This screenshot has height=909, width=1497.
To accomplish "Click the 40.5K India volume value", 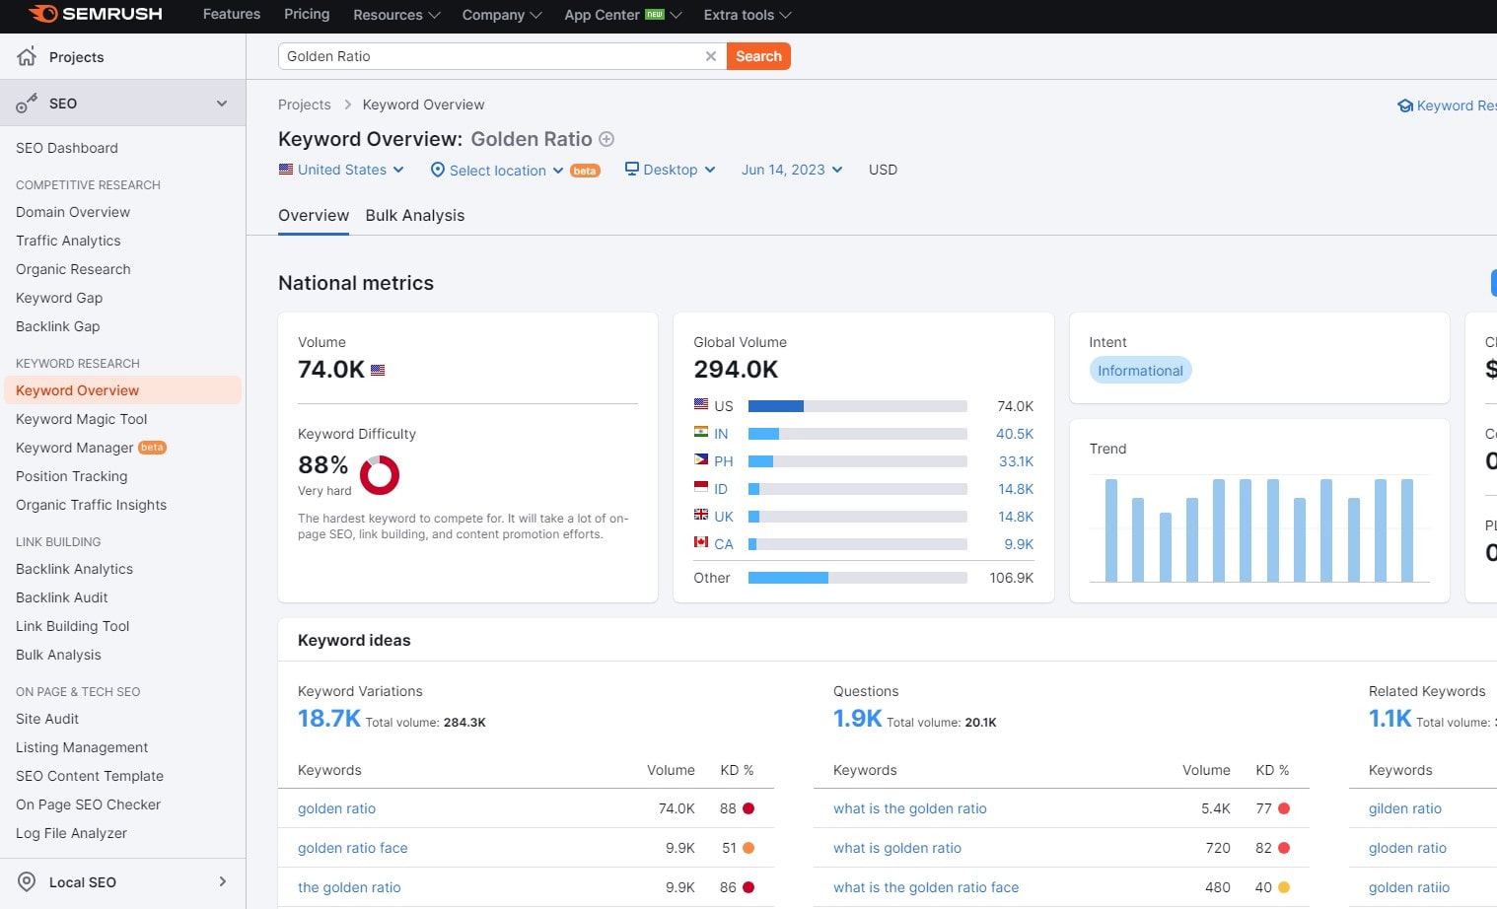I will point(1015,434).
